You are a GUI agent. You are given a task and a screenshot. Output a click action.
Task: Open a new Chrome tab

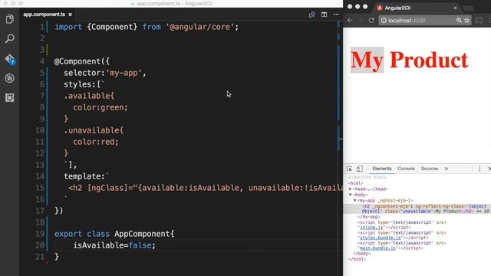[x=469, y=8]
